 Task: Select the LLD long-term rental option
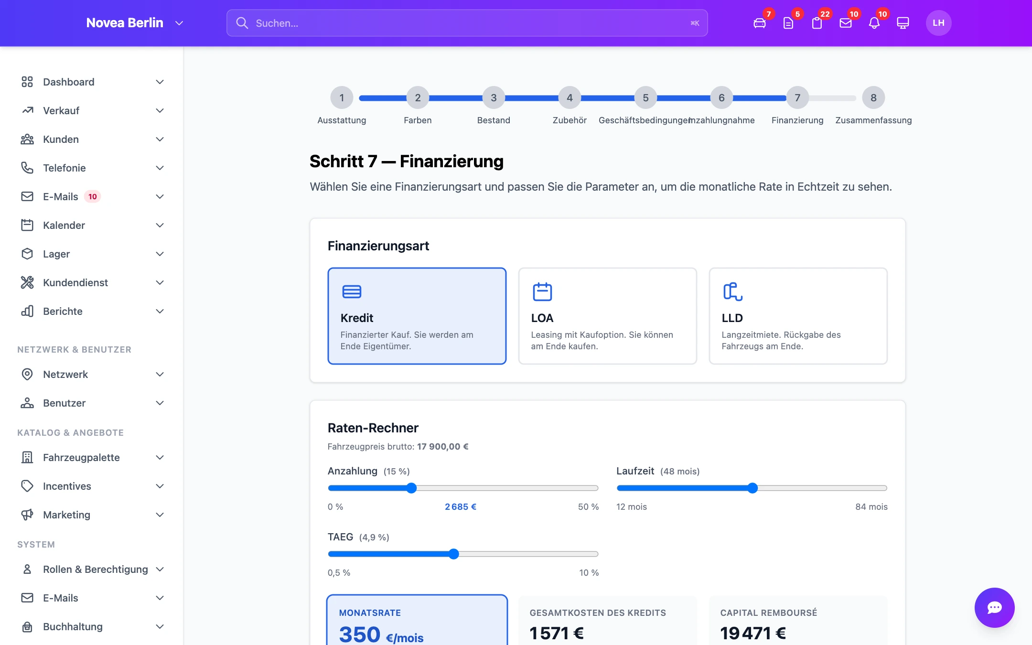(798, 316)
